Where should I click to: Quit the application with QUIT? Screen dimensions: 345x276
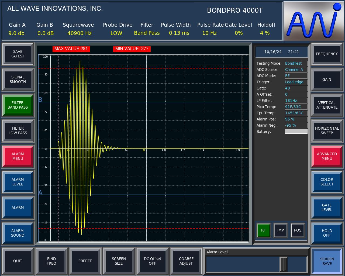pyautogui.click(x=18, y=261)
